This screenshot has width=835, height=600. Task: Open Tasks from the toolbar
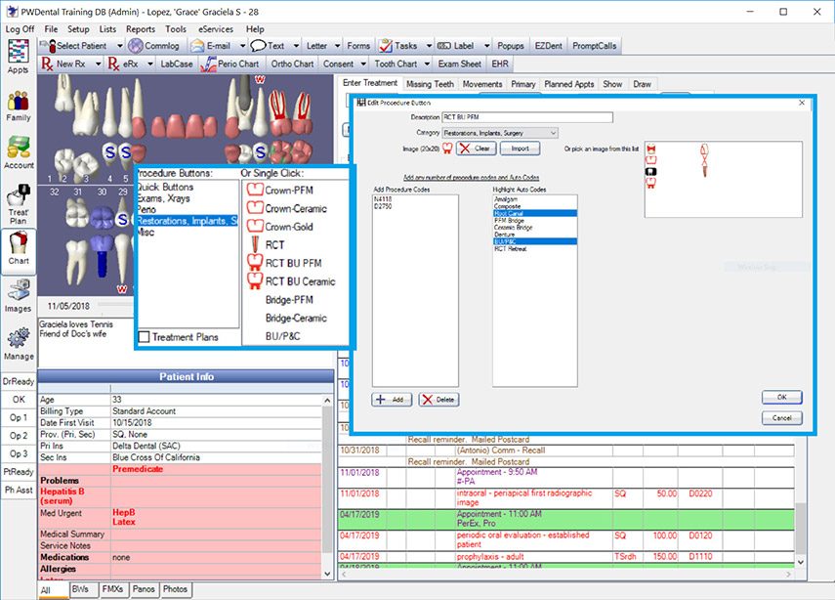tap(398, 46)
